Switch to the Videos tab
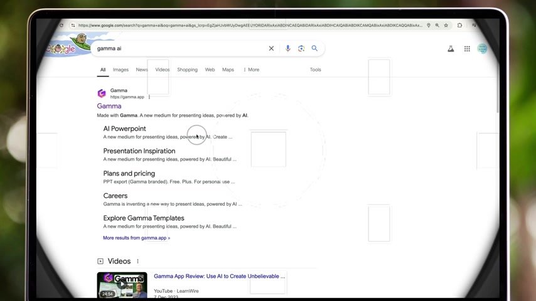Image resolution: width=536 pixels, height=301 pixels. point(163,70)
